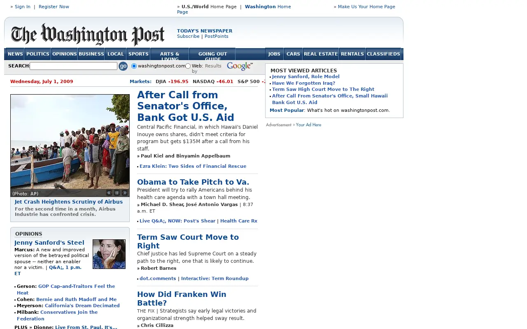Open Jenny Sanford, Role Model article
Image resolution: width=527 pixels, height=329 pixels.
click(x=306, y=76)
